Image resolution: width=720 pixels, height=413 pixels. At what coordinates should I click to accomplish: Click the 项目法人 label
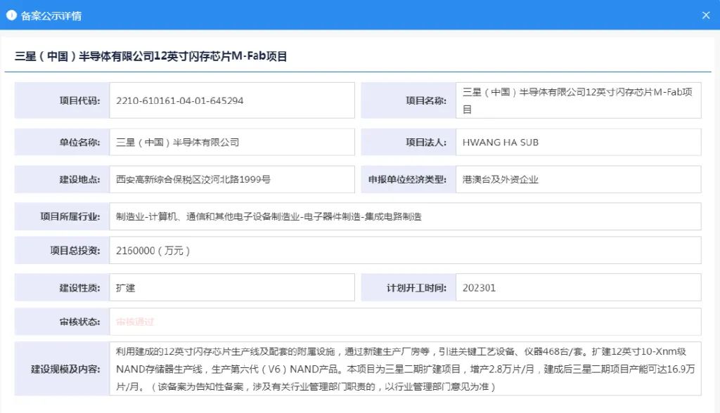click(x=425, y=143)
